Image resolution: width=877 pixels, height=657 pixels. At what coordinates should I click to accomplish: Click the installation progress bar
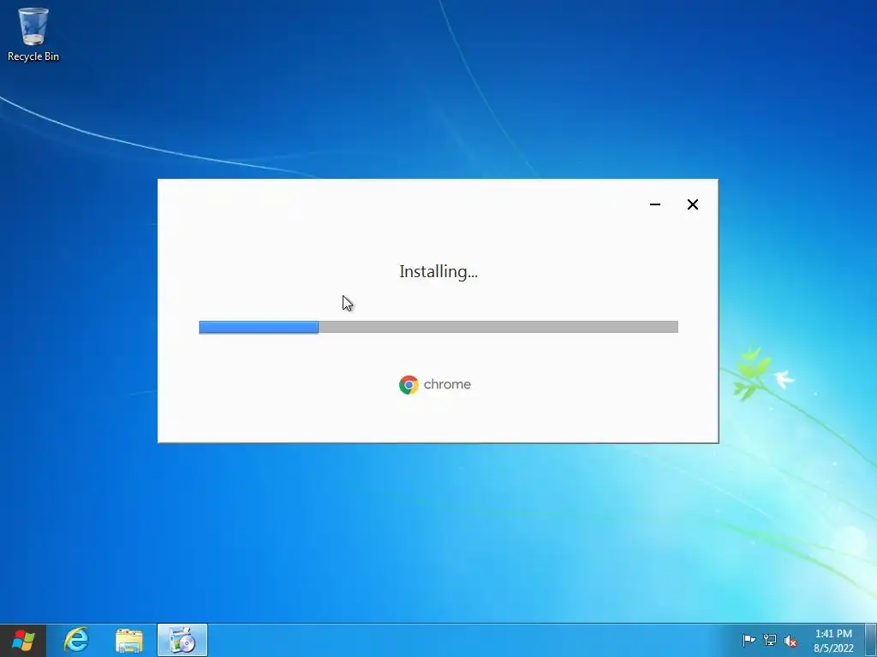point(438,327)
